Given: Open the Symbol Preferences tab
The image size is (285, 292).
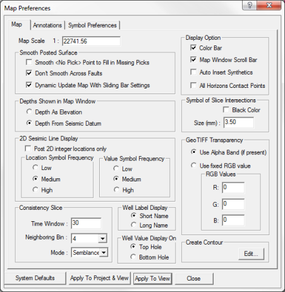Looking at the screenshot, I should [92, 25].
